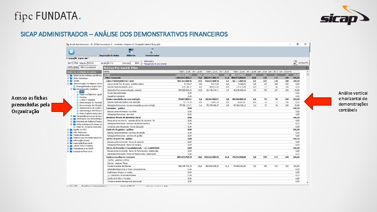Select Contas vinculadas ou com restrição row
Image resolution: width=377 pixels, height=212 pixels.
point(202,99)
